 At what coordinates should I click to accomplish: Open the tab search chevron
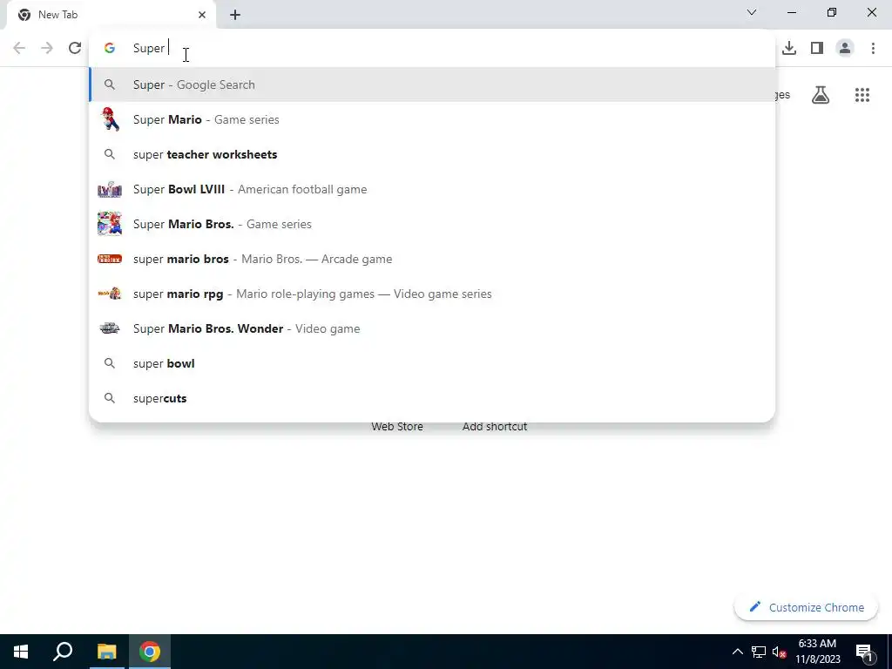752,12
